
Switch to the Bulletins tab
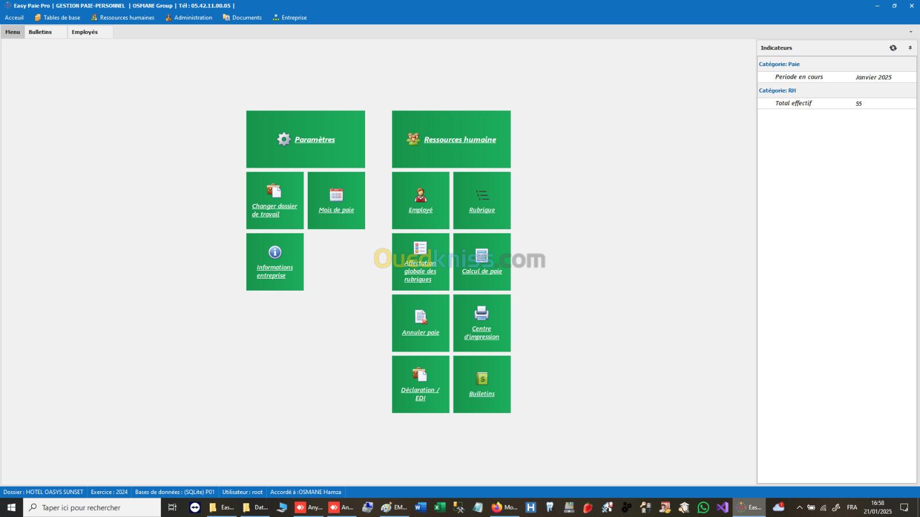(40, 32)
